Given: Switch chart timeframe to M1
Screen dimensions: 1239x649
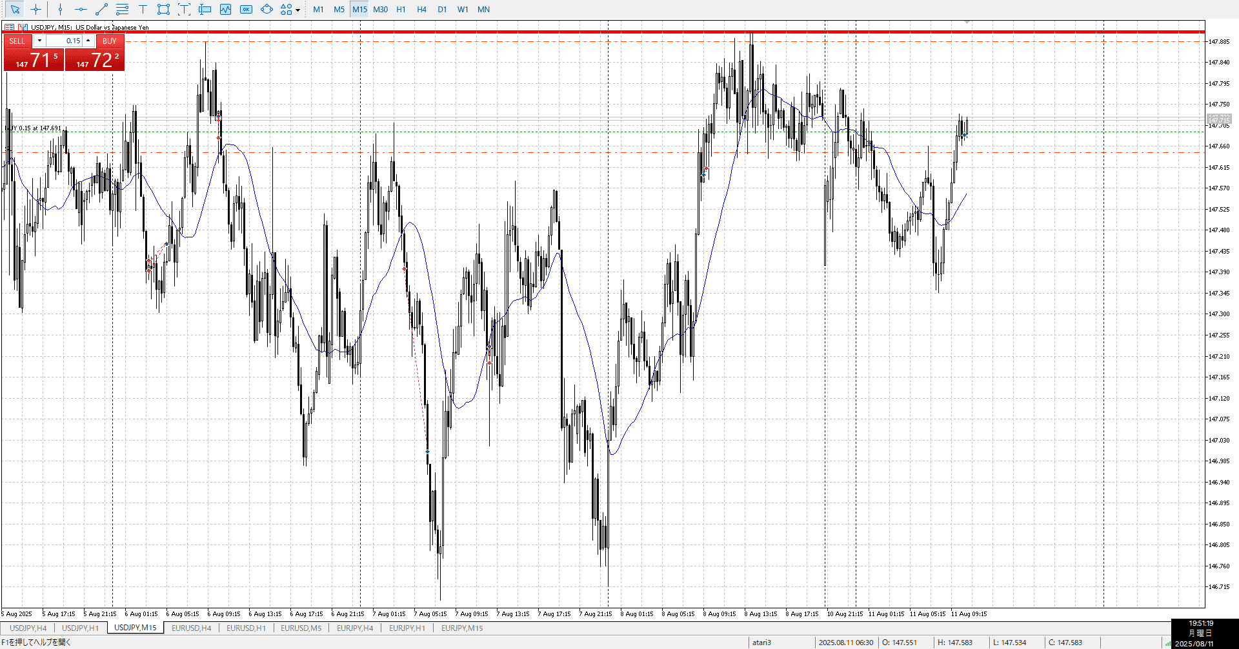Looking at the screenshot, I should click(318, 10).
